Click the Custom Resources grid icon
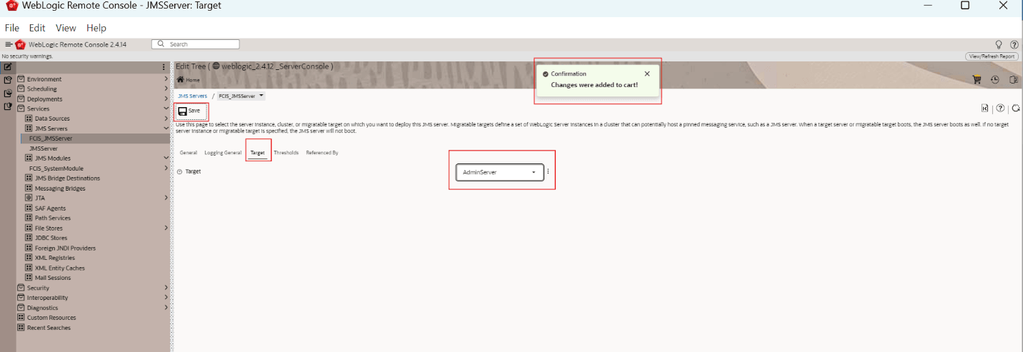The height and width of the screenshot is (352, 1023). tap(21, 318)
